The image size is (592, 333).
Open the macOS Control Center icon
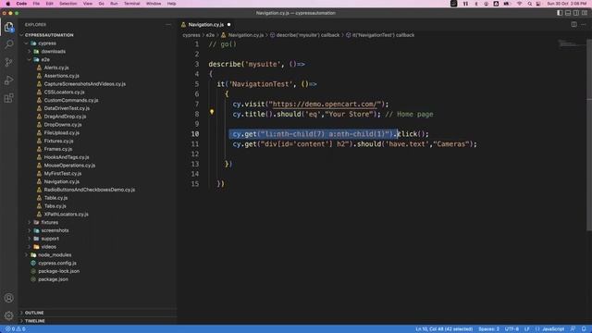point(538,4)
